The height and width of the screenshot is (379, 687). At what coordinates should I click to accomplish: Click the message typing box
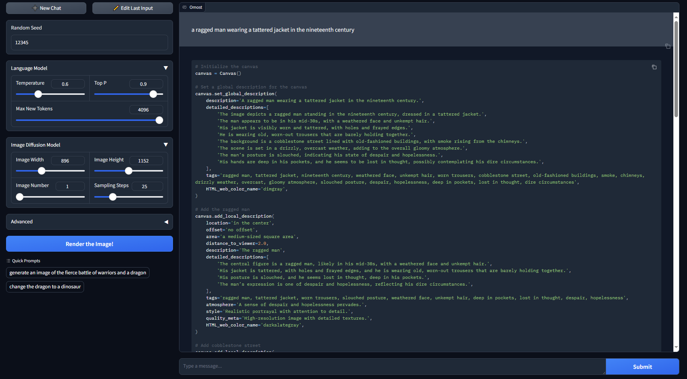390,366
